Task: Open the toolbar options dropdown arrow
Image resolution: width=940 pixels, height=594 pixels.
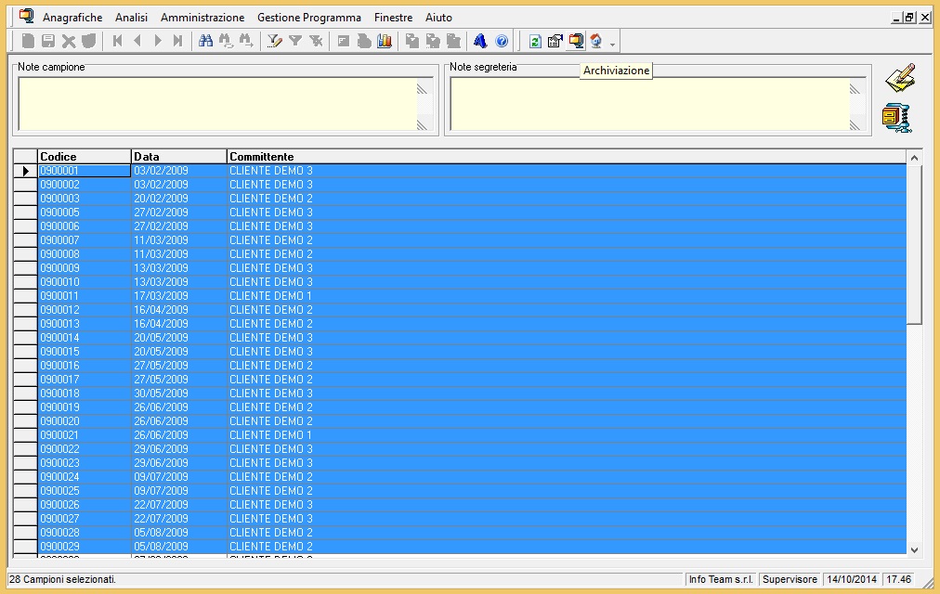Action: (x=612, y=45)
